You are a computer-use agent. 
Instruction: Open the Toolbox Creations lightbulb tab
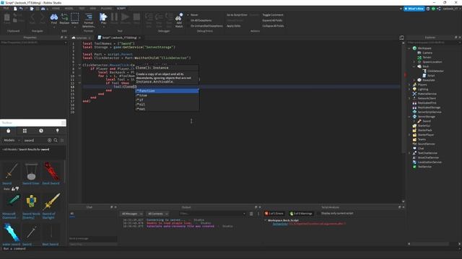pyautogui.click(x=58, y=131)
